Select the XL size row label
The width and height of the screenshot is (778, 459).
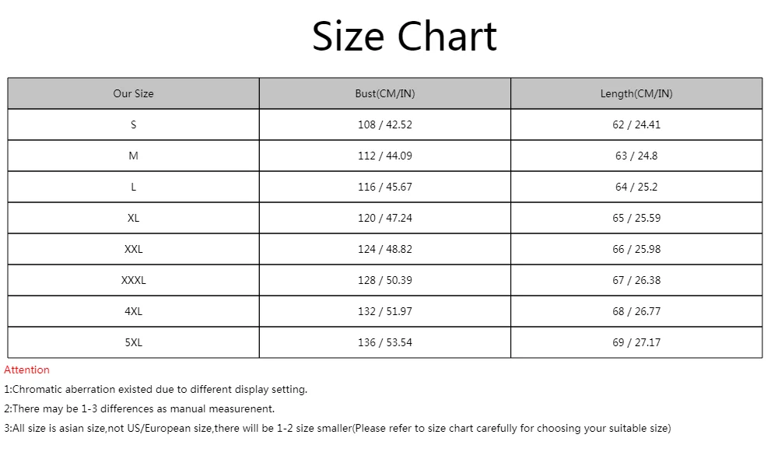[133, 218]
